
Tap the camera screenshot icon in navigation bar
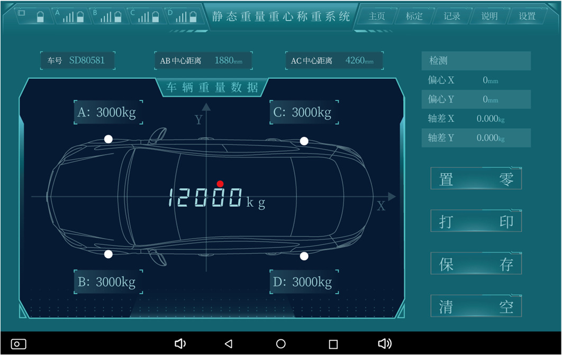(18, 343)
